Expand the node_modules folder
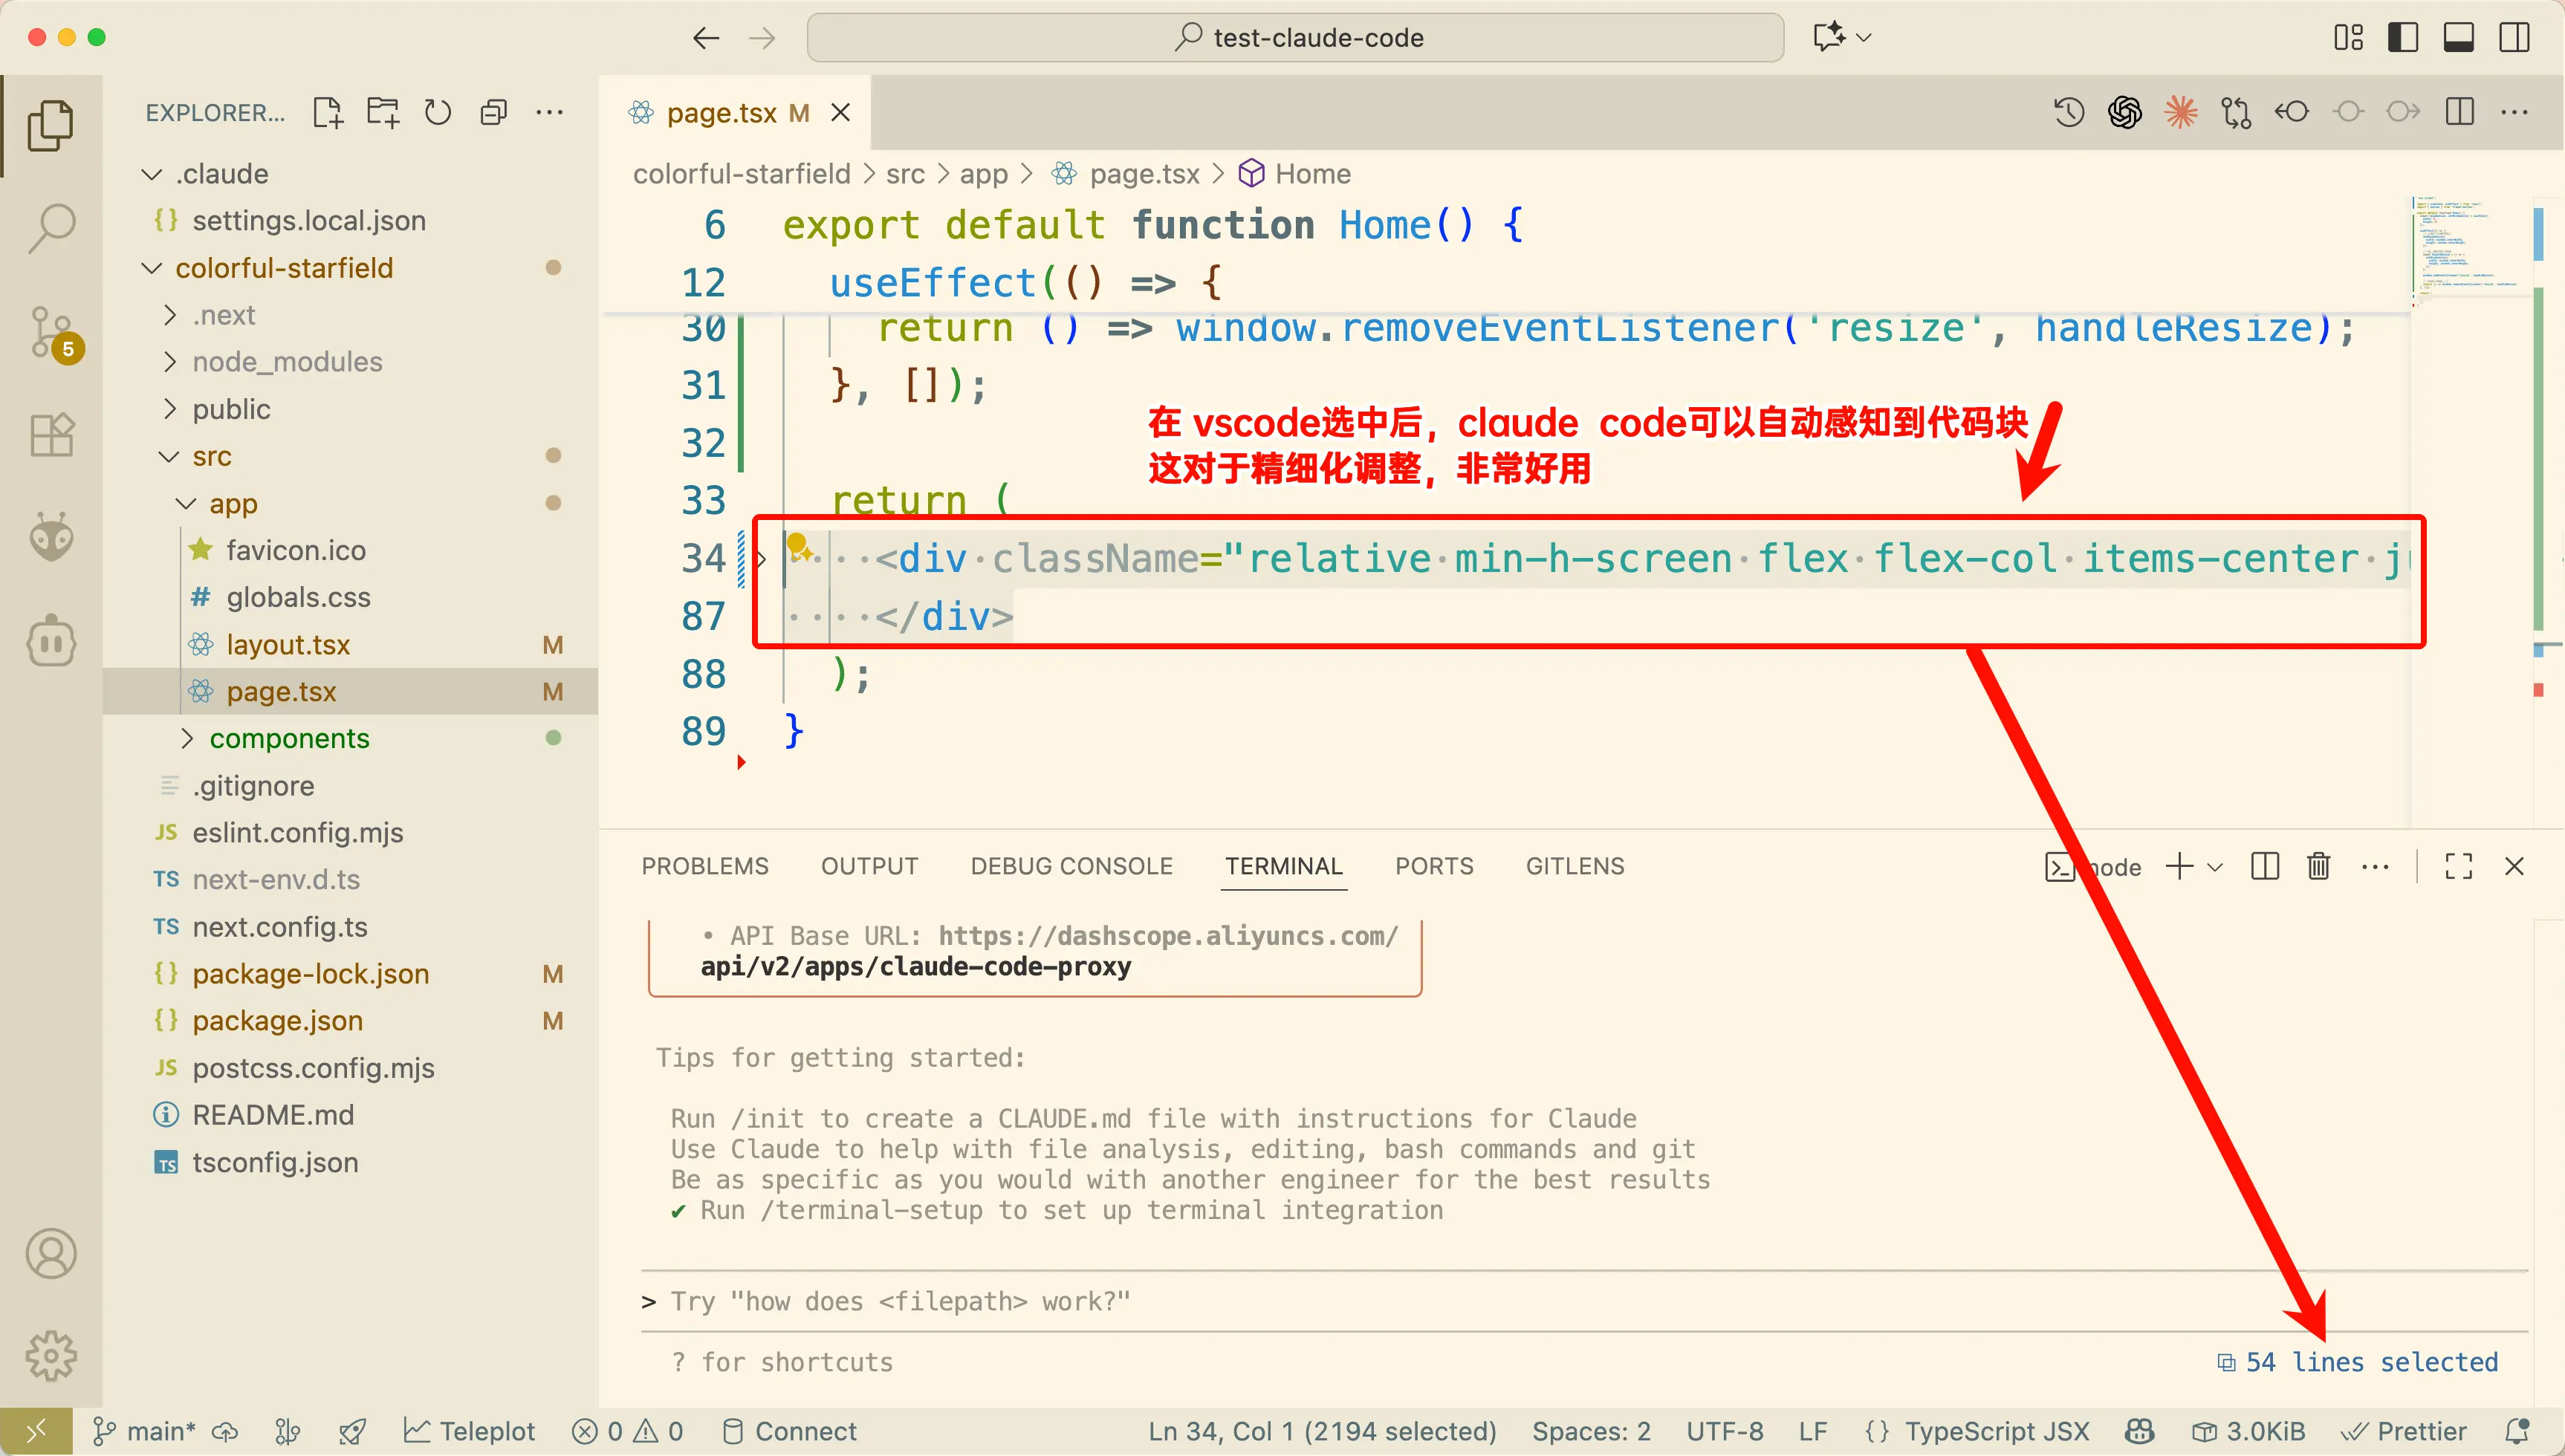The height and width of the screenshot is (1456, 2565). coord(287,362)
